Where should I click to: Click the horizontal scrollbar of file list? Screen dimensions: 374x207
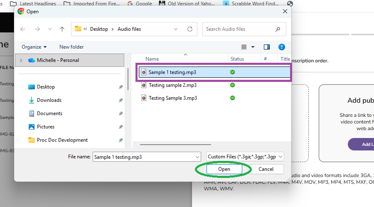point(175,145)
